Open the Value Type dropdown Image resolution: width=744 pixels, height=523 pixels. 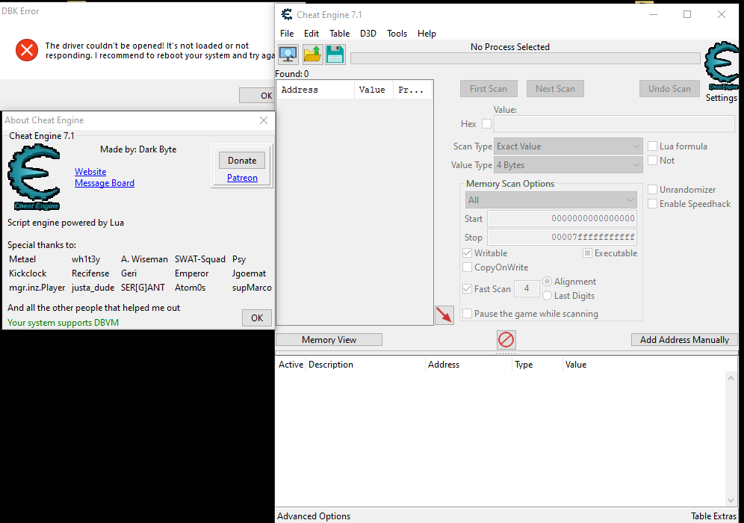tap(568, 165)
